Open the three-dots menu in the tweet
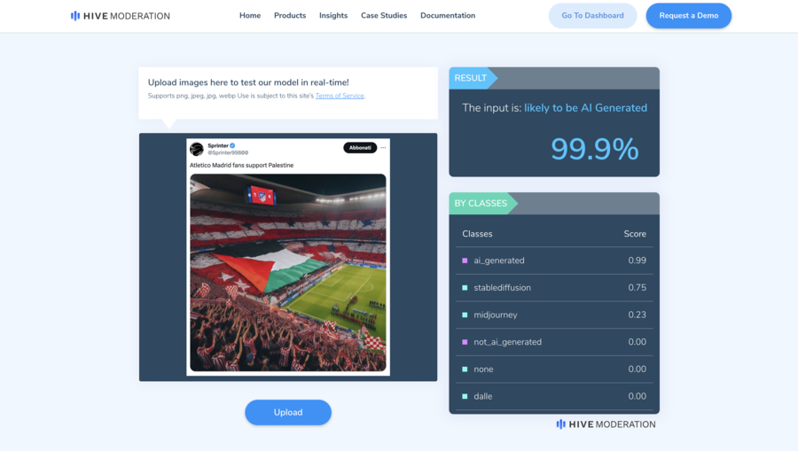 click(383, 147)
